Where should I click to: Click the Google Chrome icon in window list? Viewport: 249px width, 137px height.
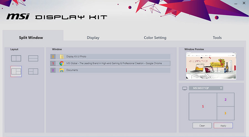(x=62, y=63)
